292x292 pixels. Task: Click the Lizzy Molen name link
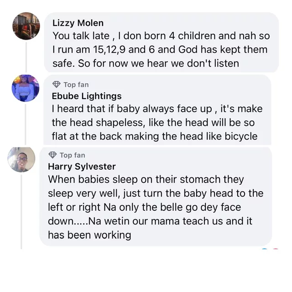[78, 23]
